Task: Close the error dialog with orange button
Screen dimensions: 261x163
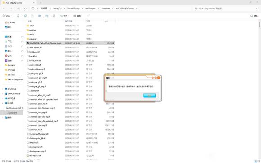Action: (x=159, y=78)
